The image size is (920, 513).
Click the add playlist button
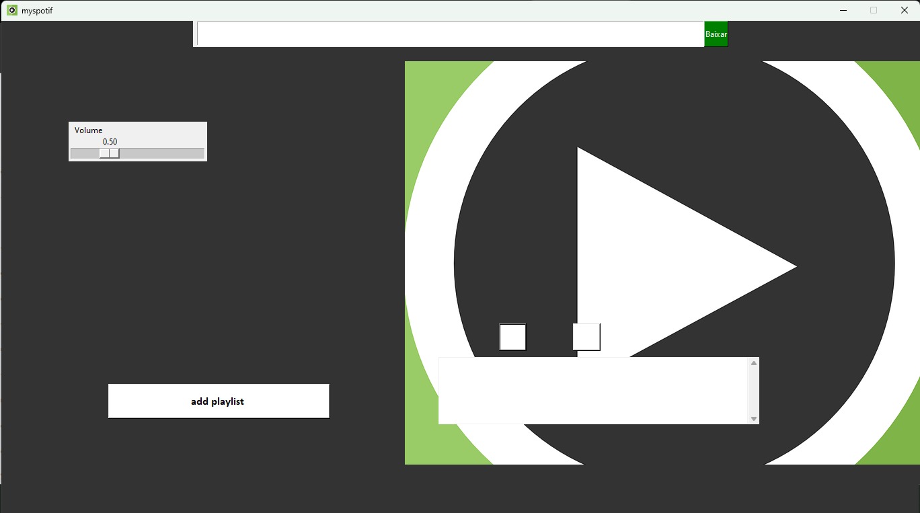[x=219, y=401]
